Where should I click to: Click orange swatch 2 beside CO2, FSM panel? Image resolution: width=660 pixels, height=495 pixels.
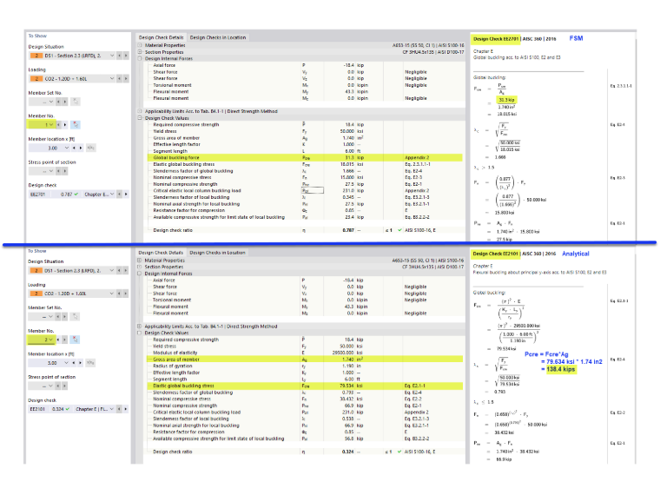pyautogui.click(x=36, y=79)
